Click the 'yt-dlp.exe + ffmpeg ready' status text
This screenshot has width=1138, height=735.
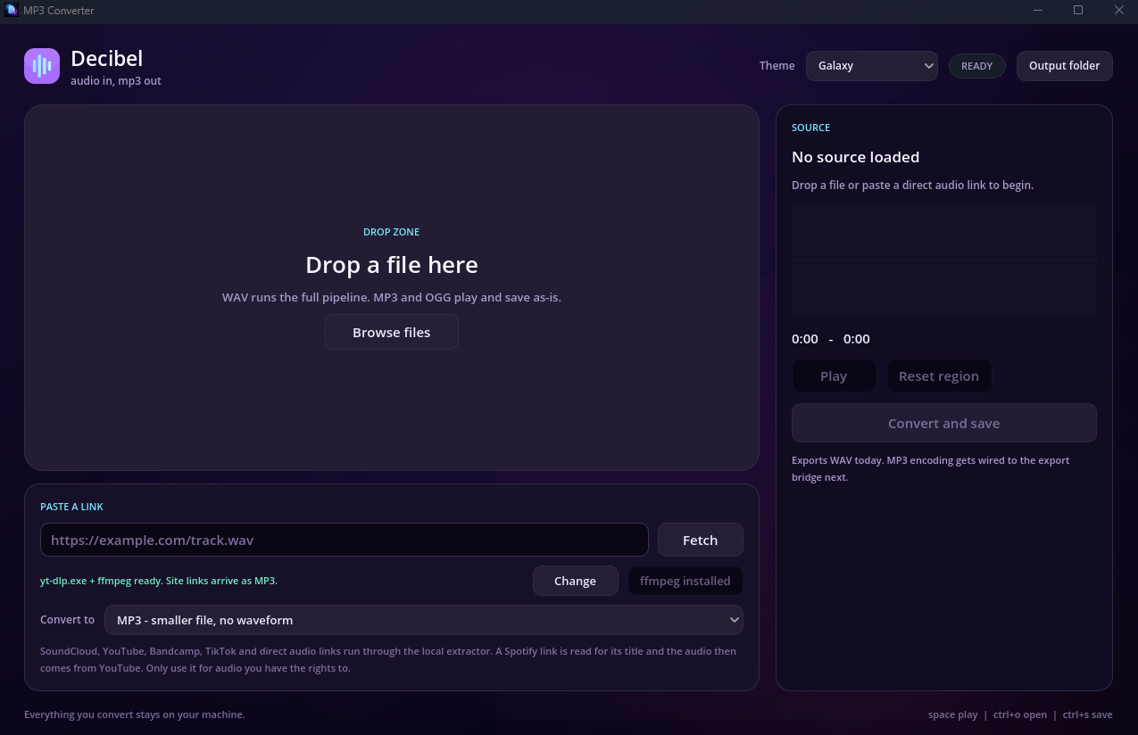(x=159, y=581)
